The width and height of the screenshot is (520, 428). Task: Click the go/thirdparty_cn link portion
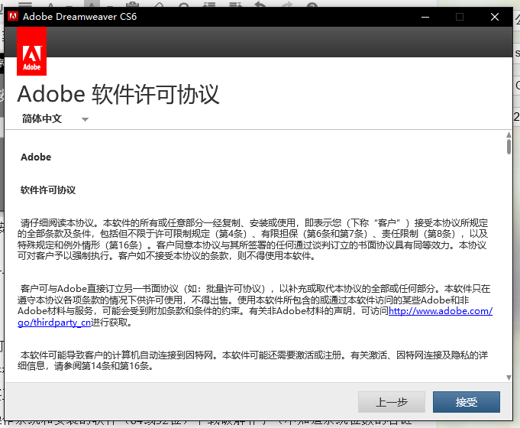coord(54,323)
